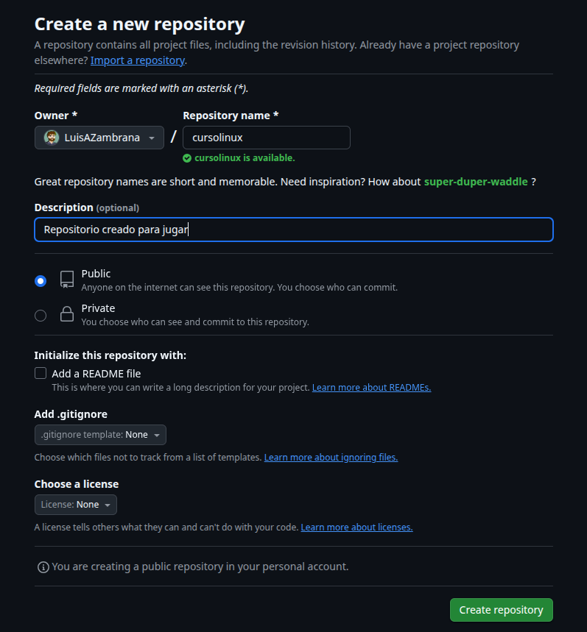Open the Import a repository link
This screenshot has height=632, width=587.
click(138, 60)
